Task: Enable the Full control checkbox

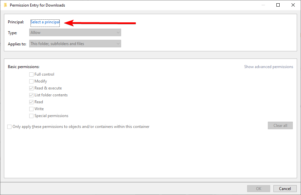Action: point(32,75)
